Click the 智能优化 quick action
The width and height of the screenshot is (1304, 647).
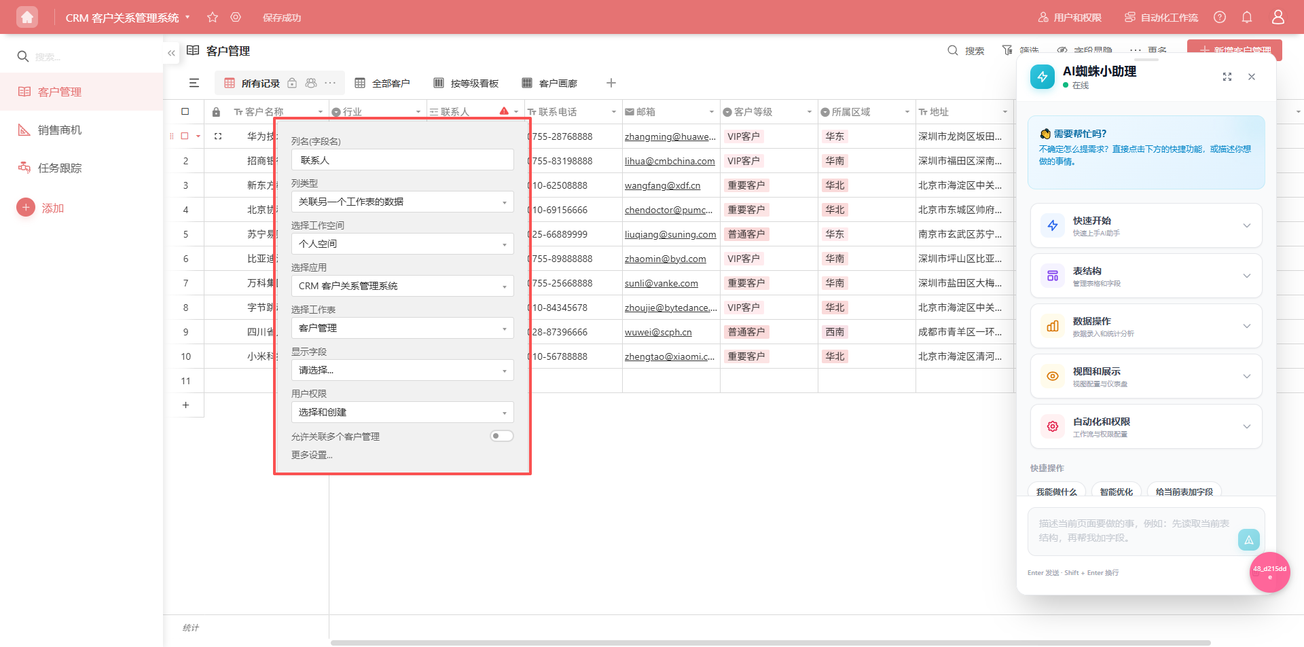tap(1117, 492)
